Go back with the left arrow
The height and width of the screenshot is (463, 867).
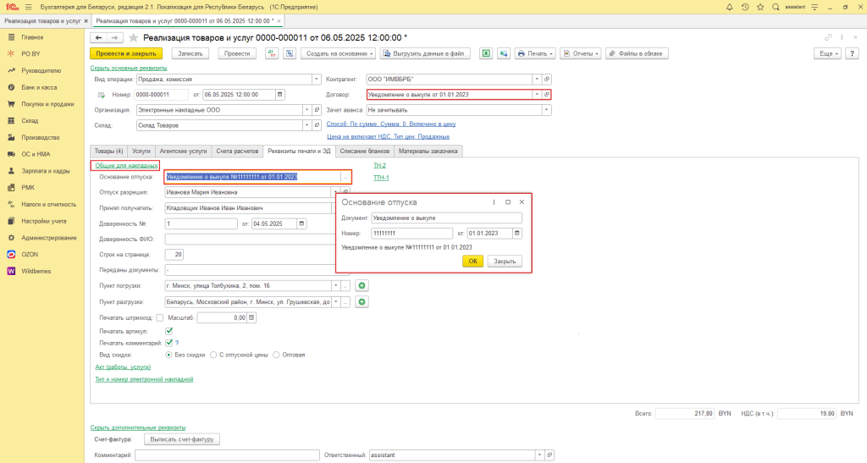click(98, 37)
